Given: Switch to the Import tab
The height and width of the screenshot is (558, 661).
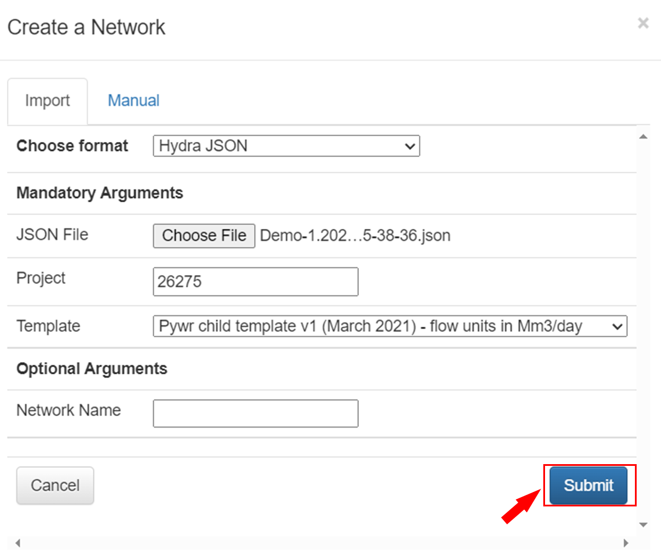Looking at the screenshot, I should (48, 101).
